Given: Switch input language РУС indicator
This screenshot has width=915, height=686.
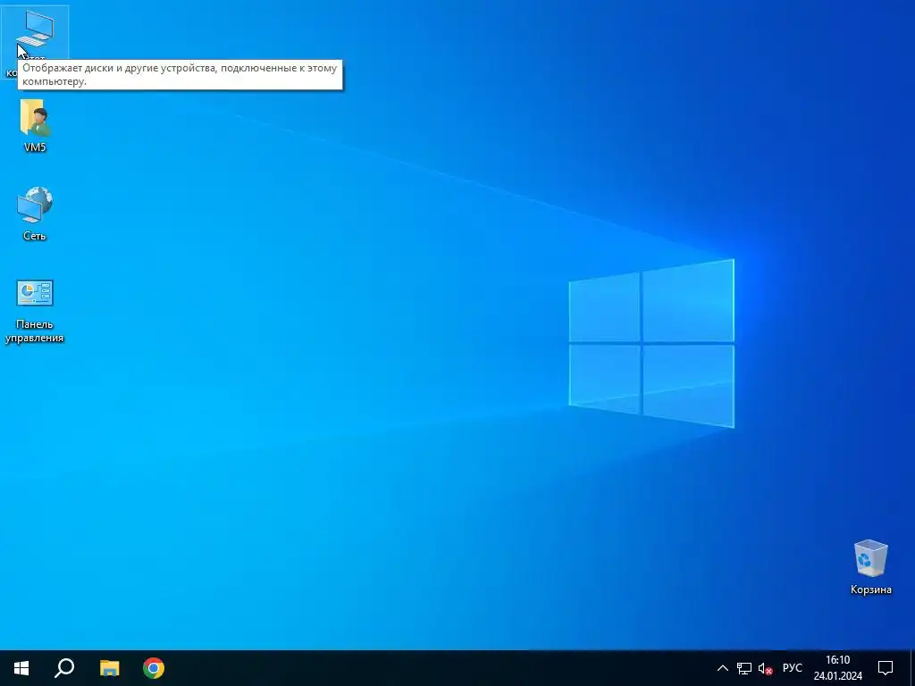Looking at the screenshot, I should pos(793,668).
